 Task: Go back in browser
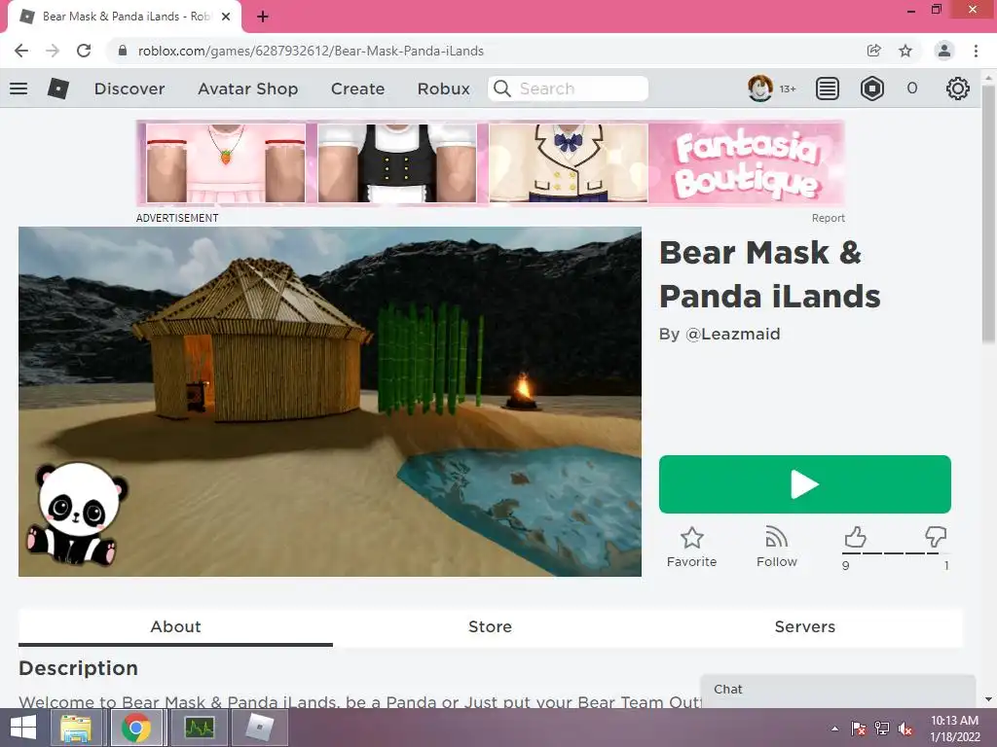tap(21, 51)
